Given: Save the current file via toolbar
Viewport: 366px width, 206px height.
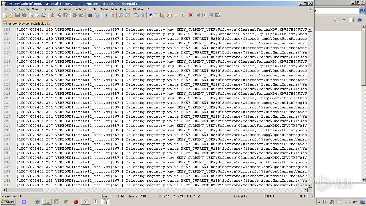Looking at the screenshot, I should pos(17,15).
